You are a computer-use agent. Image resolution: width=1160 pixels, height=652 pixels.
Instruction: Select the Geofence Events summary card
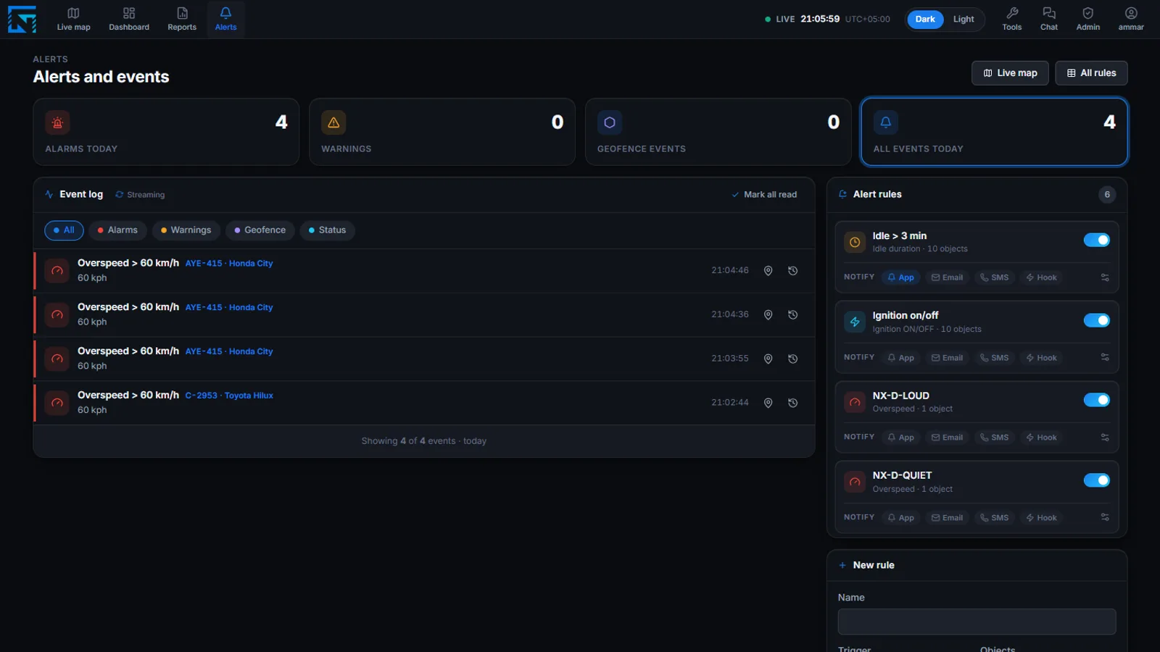click(718, 132)
